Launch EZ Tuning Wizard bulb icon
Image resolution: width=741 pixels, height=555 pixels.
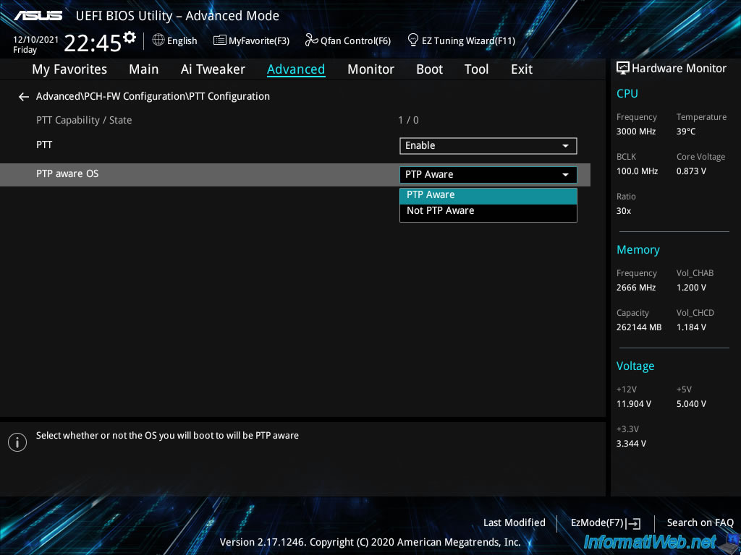[x=413, y=40]
